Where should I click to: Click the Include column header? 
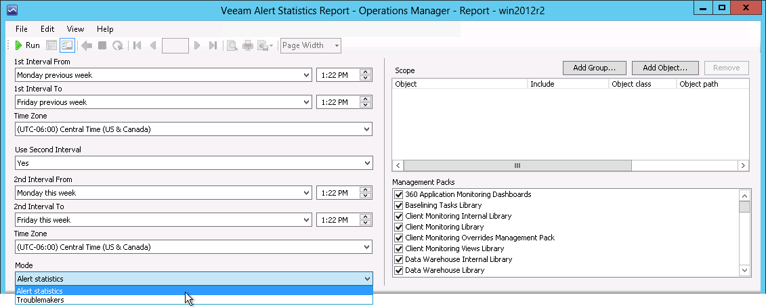click(569, 84)
